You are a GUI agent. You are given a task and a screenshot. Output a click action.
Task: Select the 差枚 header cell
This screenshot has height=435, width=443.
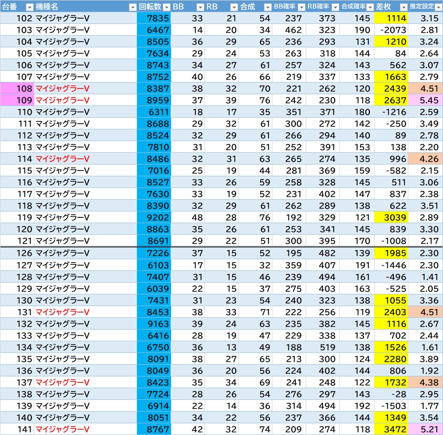click(391, 7)
